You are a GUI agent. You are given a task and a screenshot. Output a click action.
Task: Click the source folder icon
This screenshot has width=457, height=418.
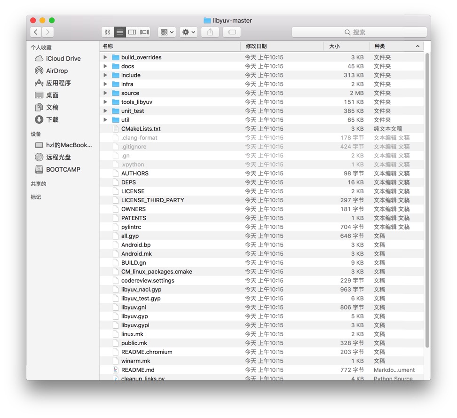(x=116, y=93)
